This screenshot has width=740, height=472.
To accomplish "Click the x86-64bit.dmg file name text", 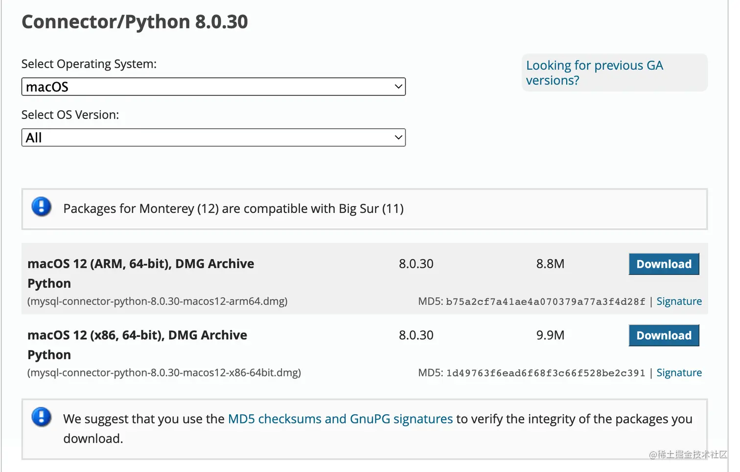I will coord(164,373).
